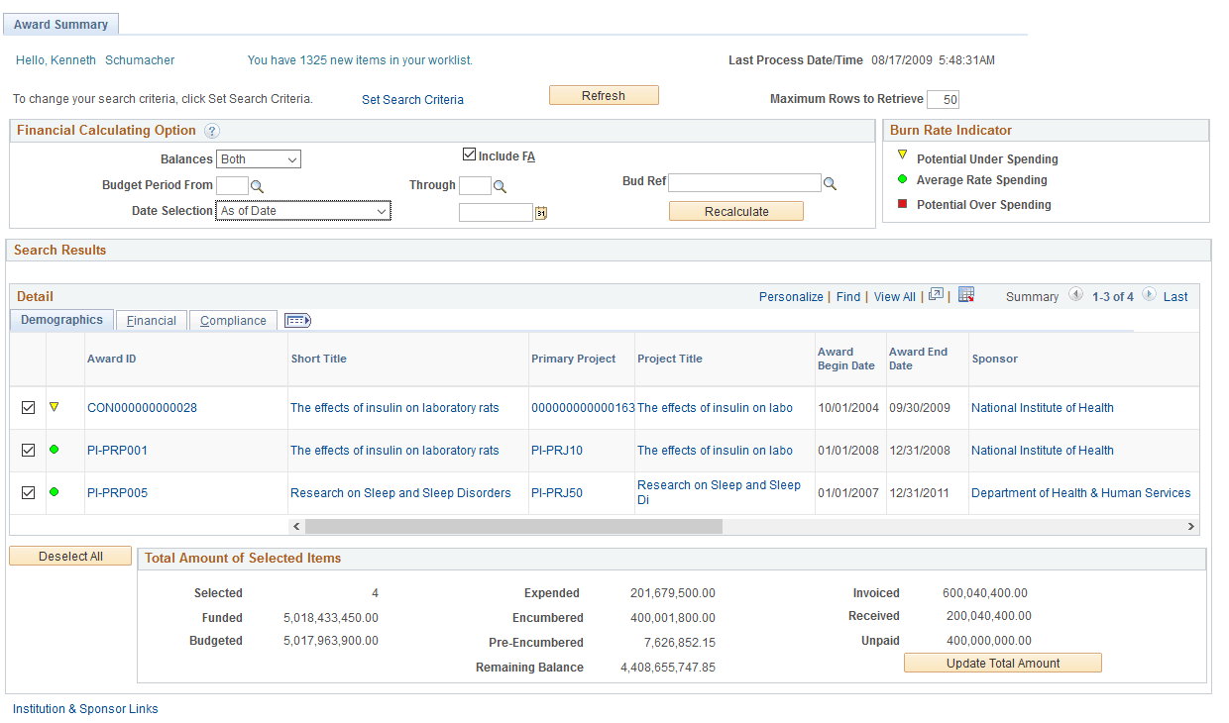The width and height of the screenshot is (1229, 723).
Task: Click the Refresh button
Action: (x=604, y=96)
